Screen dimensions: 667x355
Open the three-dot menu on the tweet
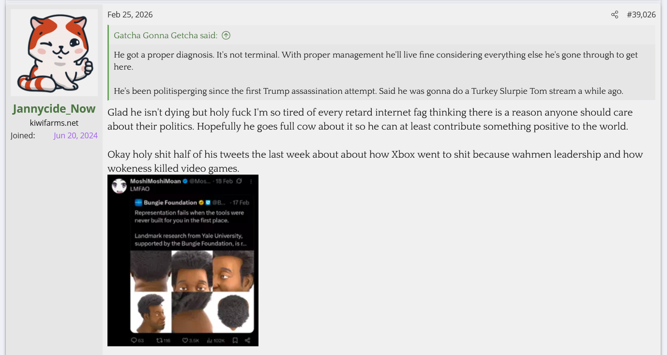[x=251, y=181]
